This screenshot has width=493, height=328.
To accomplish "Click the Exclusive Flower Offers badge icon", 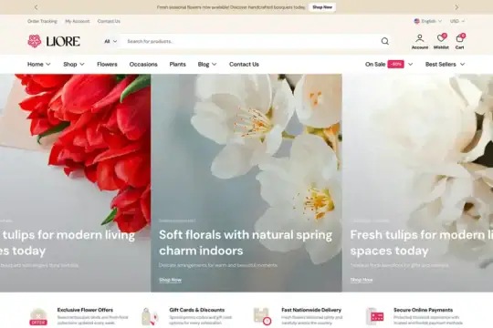I will click(38, 317).
